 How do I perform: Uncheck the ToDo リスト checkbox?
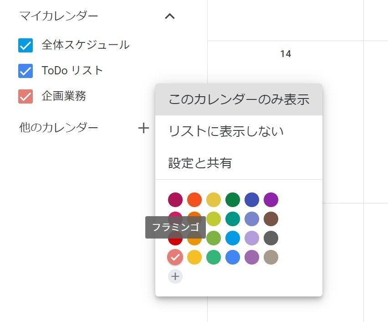click(x=26, y=71)
